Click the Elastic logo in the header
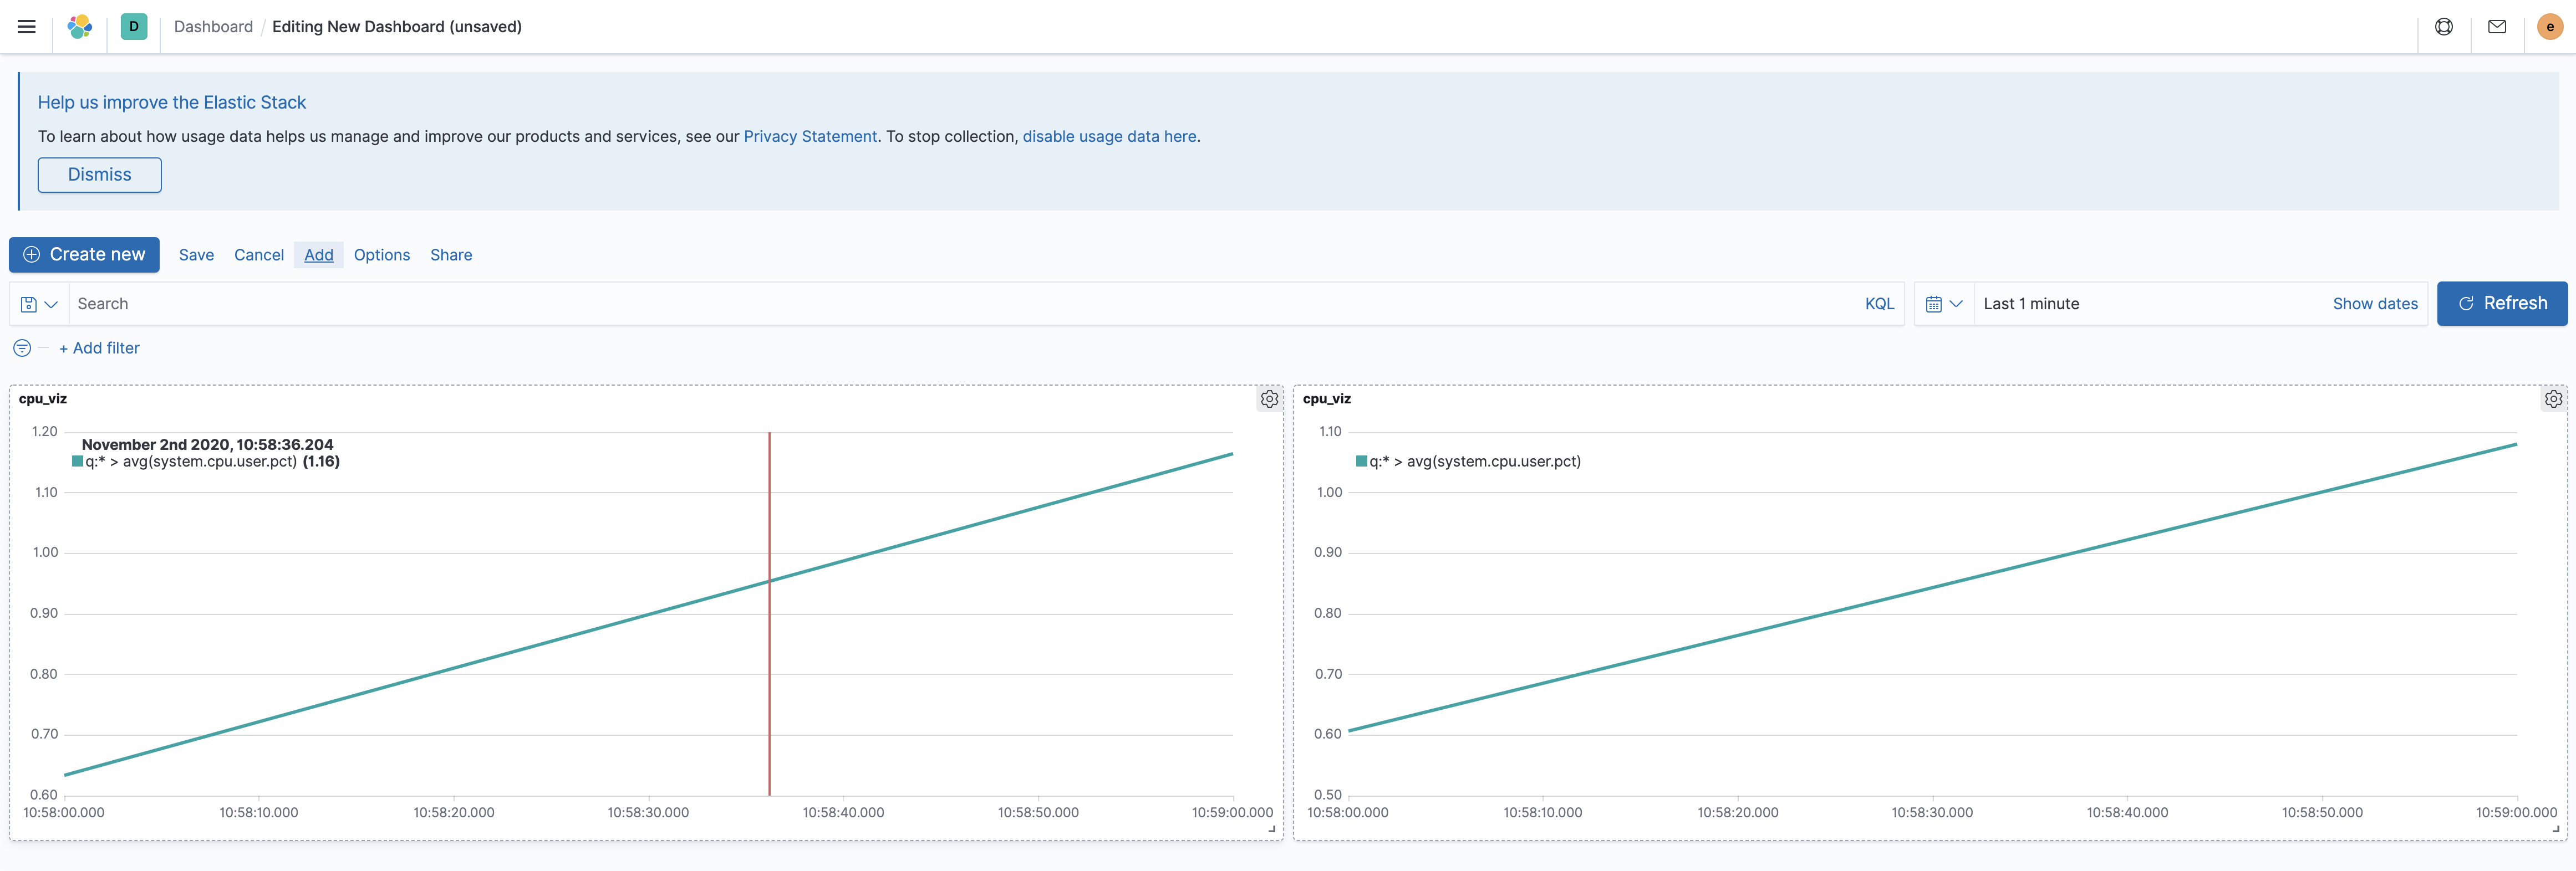The height and width of the screenshot is (871, 2576). tap(80, 27)
